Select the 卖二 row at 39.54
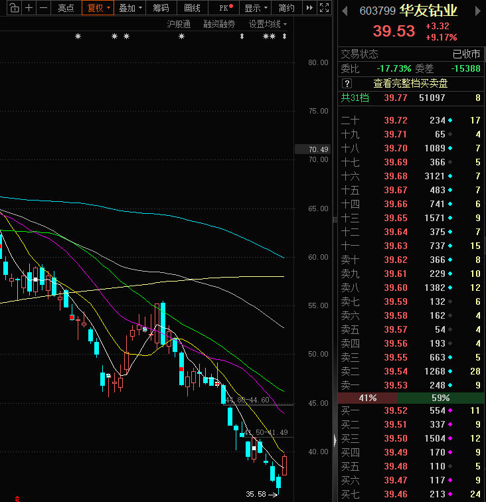486x502 pixels. 411,371
